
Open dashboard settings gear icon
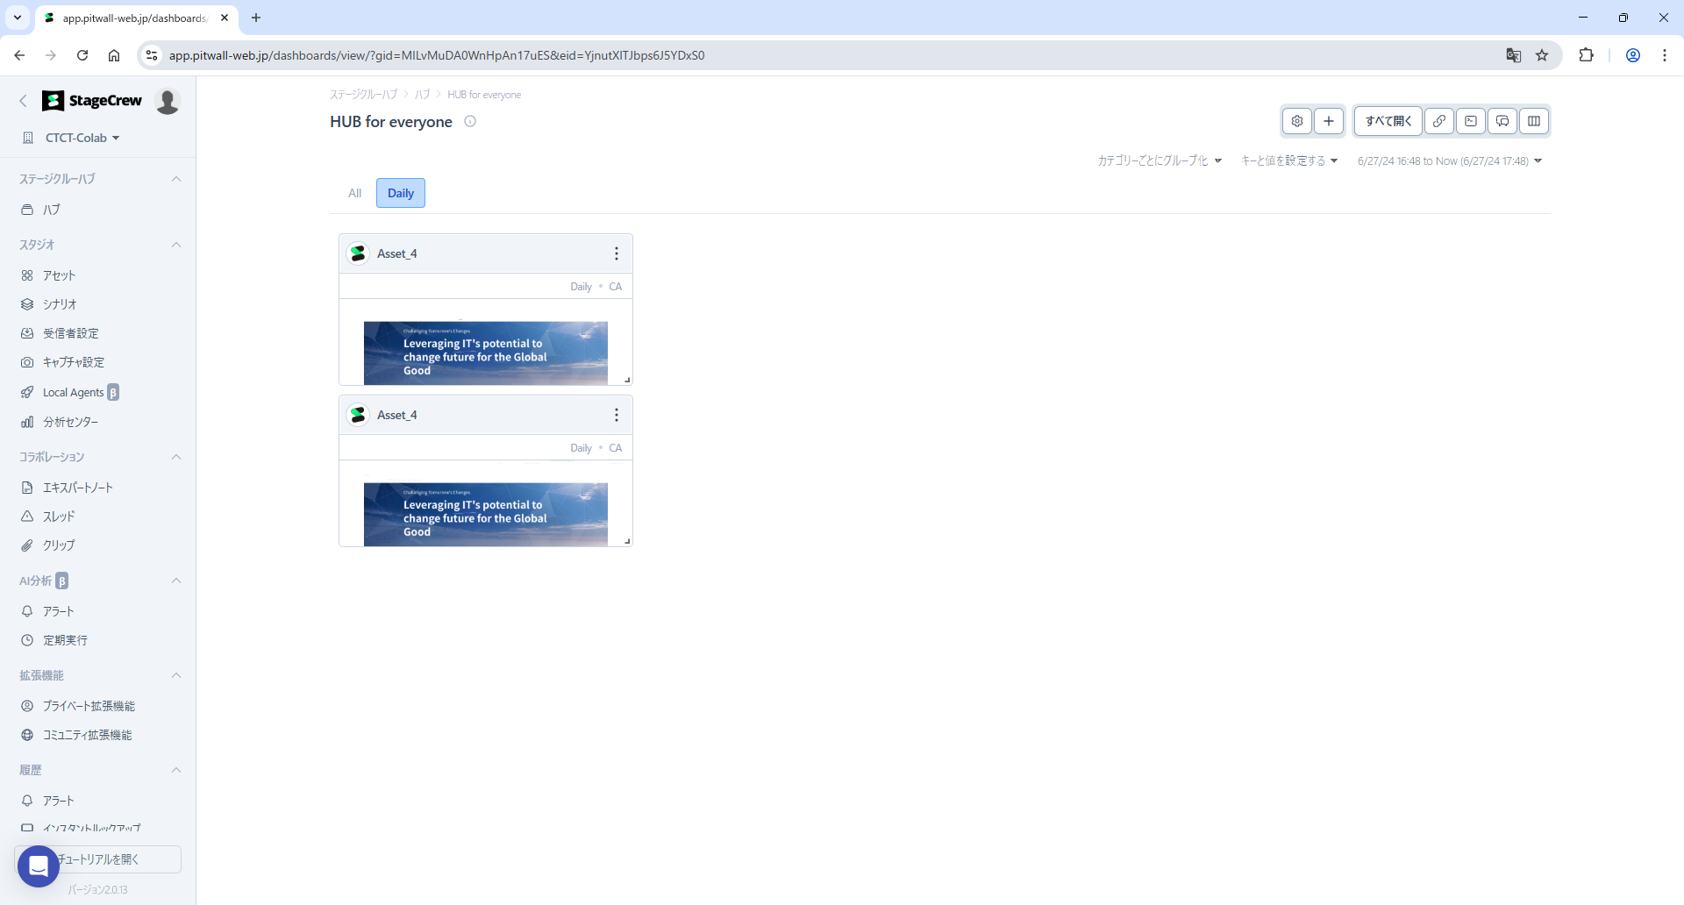click(1297, 121)
